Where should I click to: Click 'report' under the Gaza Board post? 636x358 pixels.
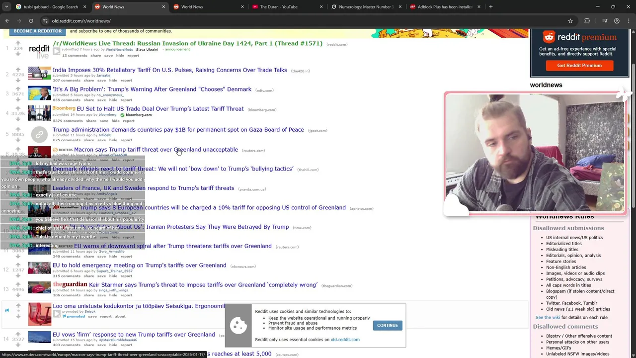(x=126, y=140)
